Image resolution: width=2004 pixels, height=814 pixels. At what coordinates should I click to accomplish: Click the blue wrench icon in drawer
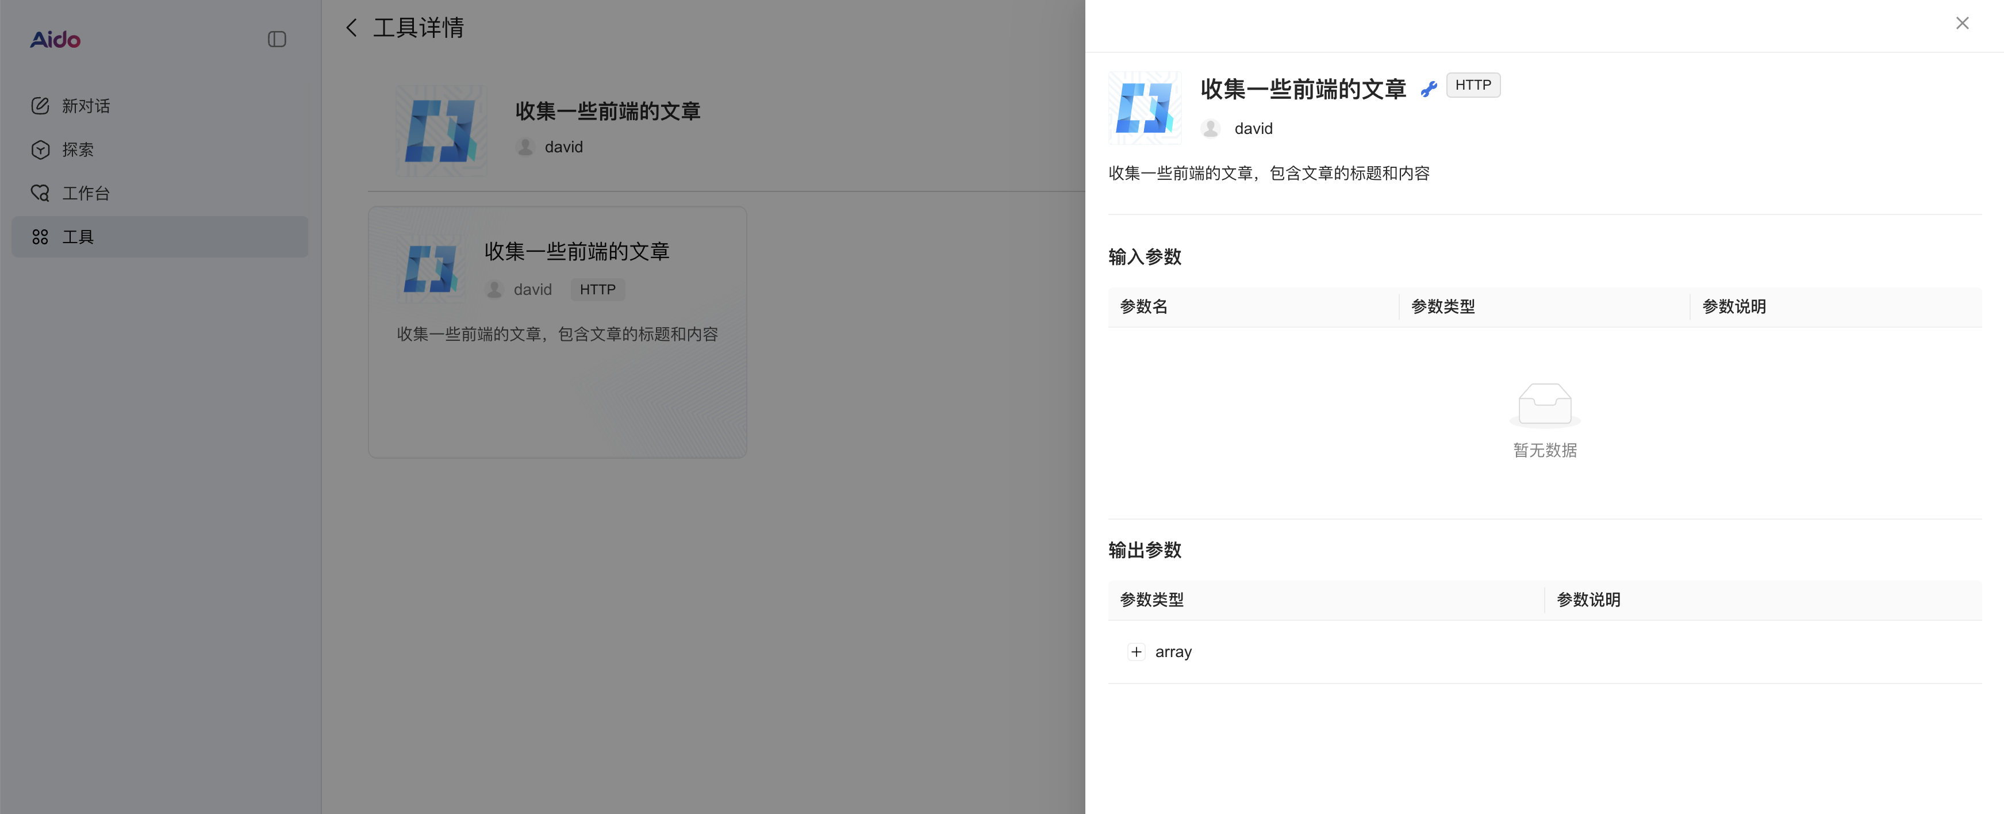[1429, 90]
